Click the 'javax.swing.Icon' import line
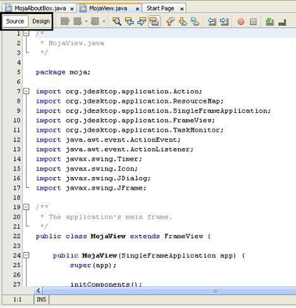296x308 pixels. (x=87, y=168)
